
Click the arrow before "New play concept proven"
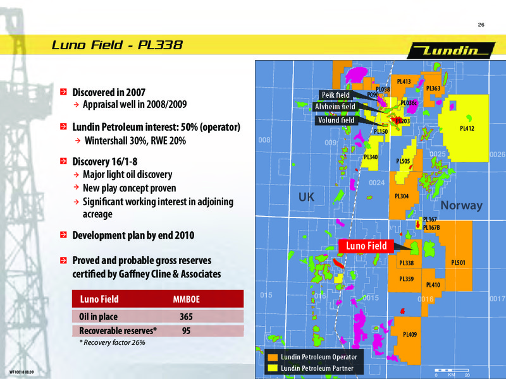(77, 188)
